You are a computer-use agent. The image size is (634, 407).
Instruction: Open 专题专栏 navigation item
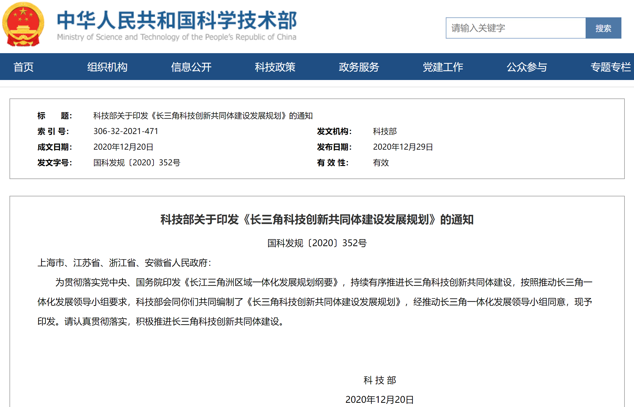(x=611, y=67)
